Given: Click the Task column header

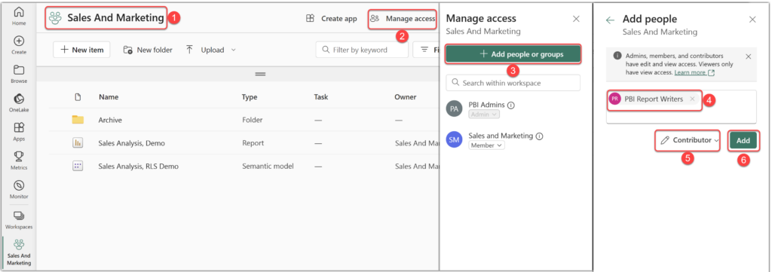Looking at the screenshot, I should click(321, 97).
